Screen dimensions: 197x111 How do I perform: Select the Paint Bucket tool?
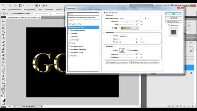[3, 59]
